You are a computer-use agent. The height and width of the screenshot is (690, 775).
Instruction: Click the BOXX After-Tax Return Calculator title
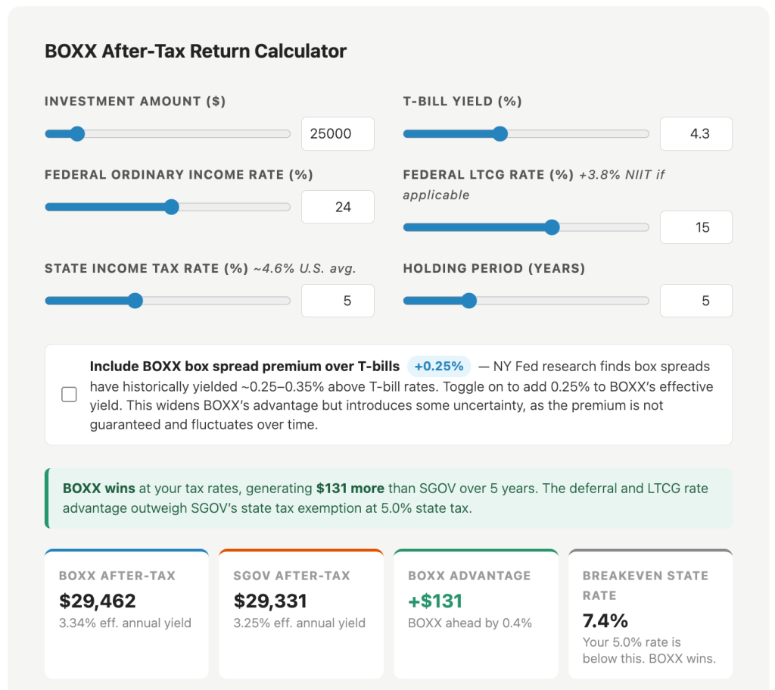pos(195,51)
